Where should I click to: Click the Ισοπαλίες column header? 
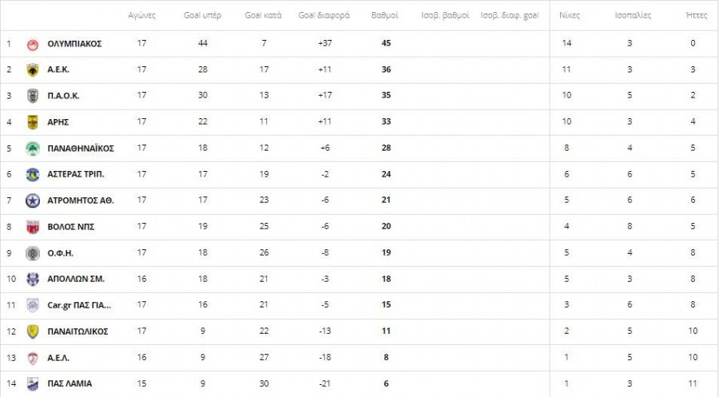633,15
